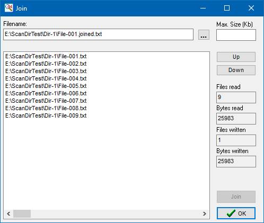Move selected file Up in list
The image size is (264, 223).
pos(236,57)
